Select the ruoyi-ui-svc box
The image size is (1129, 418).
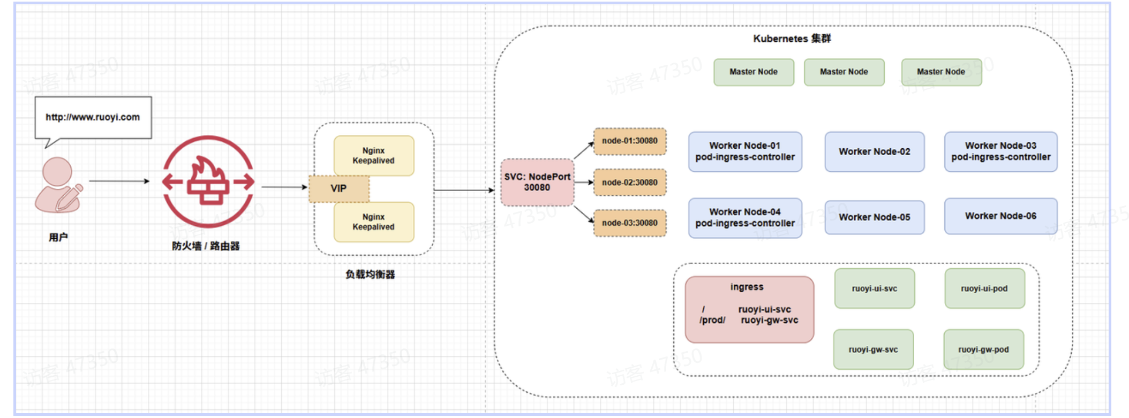pyautogui.click(x=874, y=289)
